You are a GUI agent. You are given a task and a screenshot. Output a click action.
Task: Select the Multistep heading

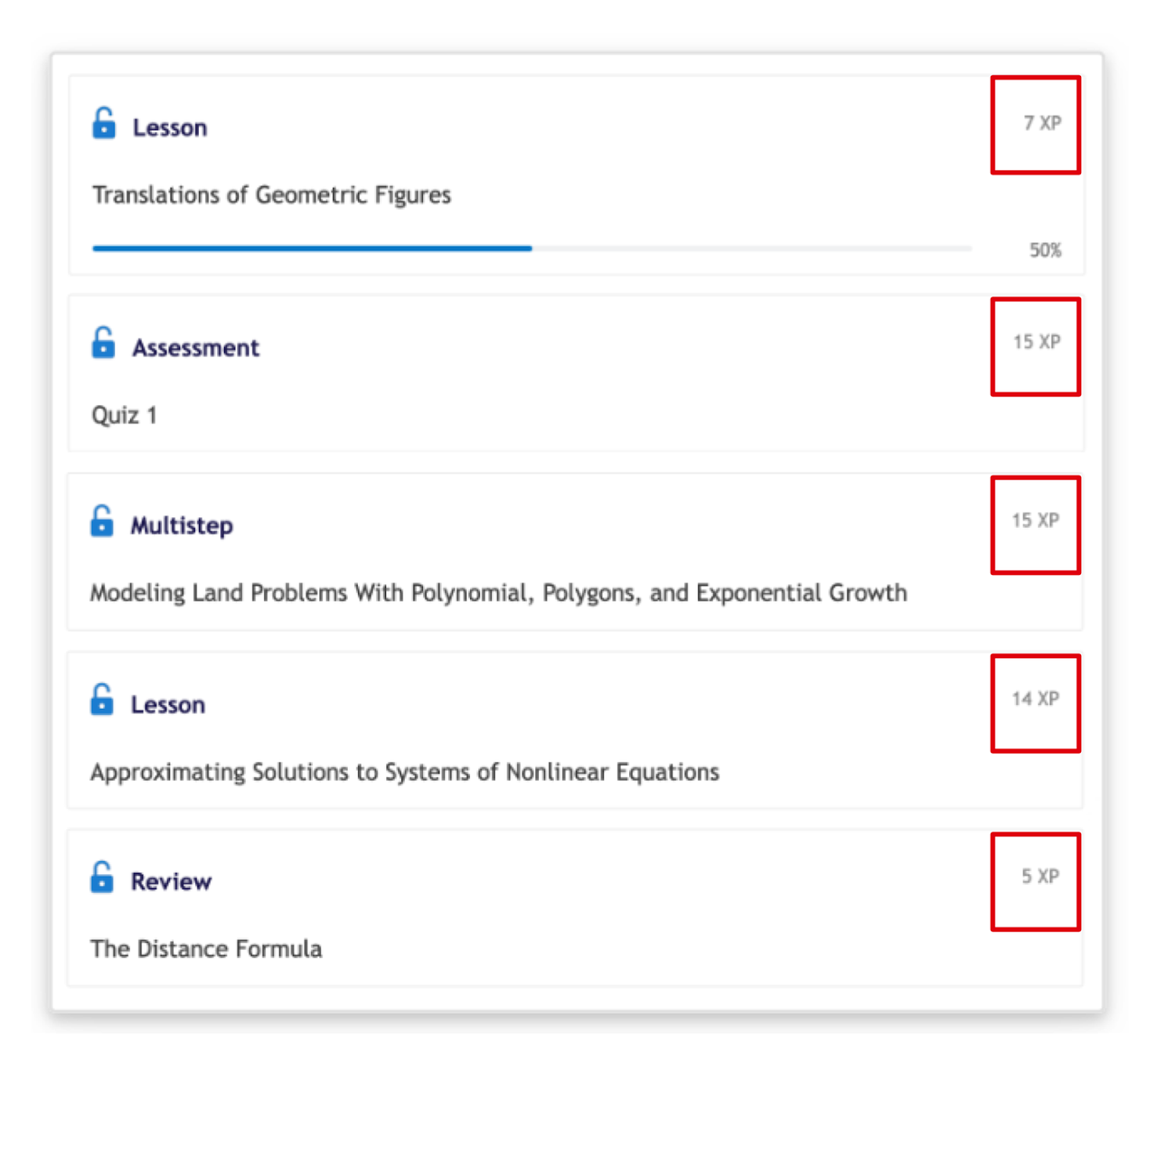[x=182, y=526]
